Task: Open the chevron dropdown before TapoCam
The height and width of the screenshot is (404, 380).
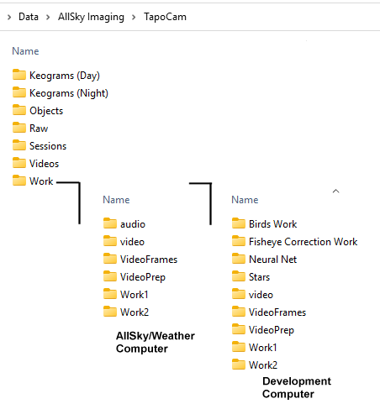Action: pos(134,17)
